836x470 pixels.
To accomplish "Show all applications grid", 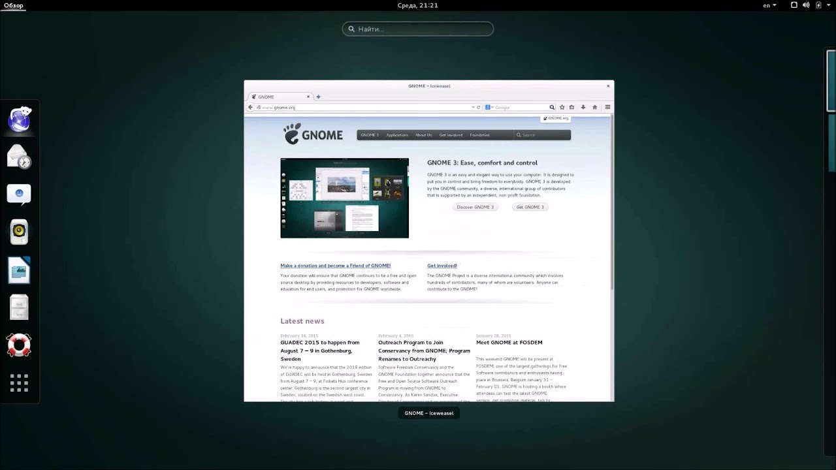I will pos(20,383).
